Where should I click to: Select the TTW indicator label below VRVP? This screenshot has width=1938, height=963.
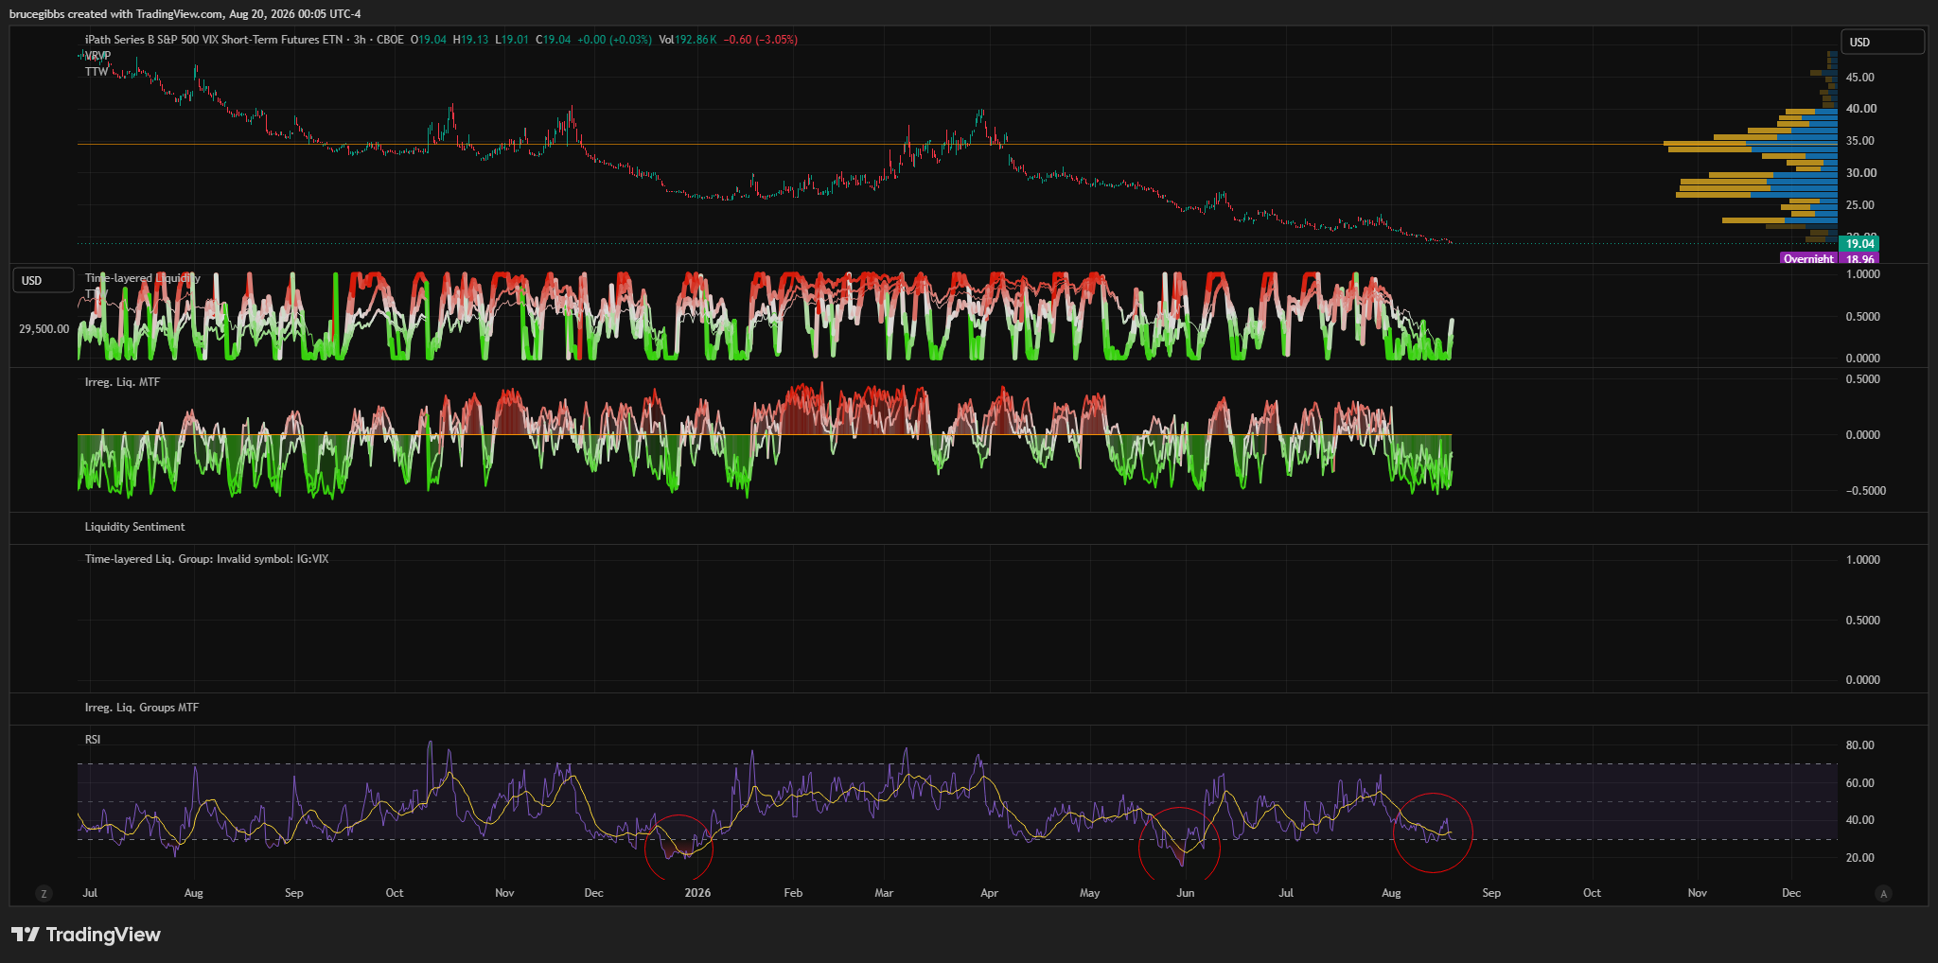(97, 72)
